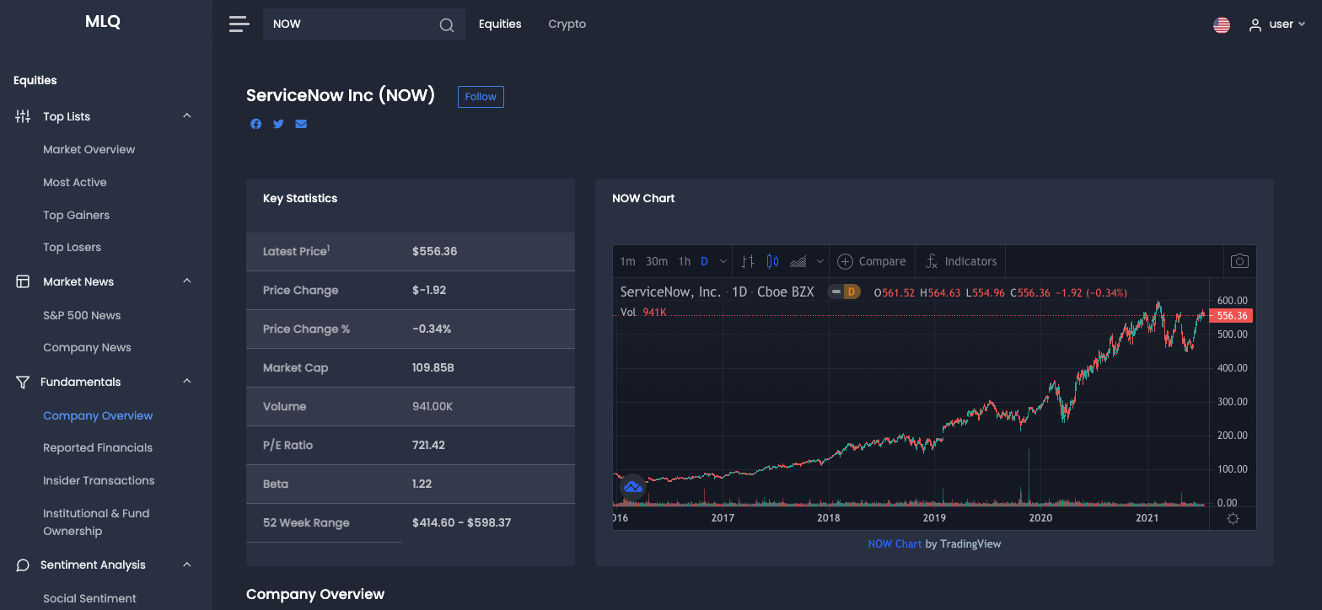Click the Volume value 941.00K
The image size is (1322, 610).
coord(433,406)
